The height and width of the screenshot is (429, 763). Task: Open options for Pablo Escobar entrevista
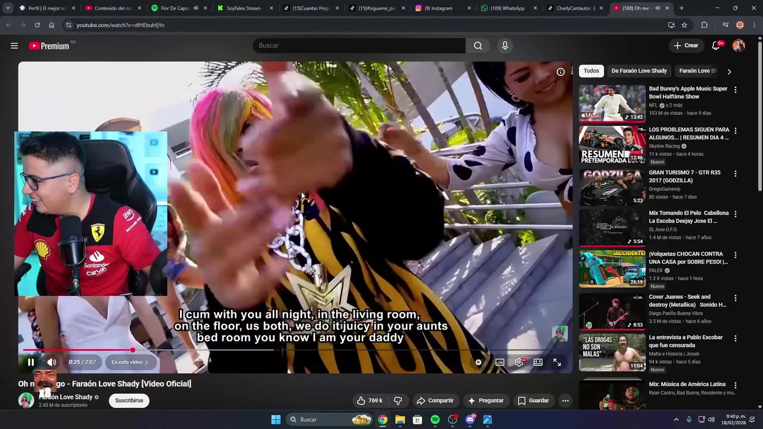point(735,338)
